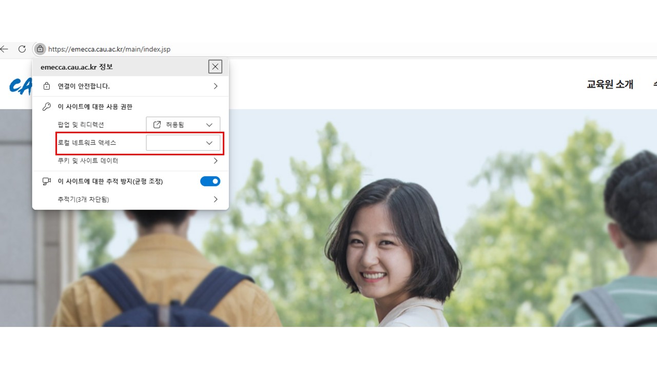This screenshot has width=657, height=369.
Task: Click the tracking prevention monitor icon
Action: (47, 181)
